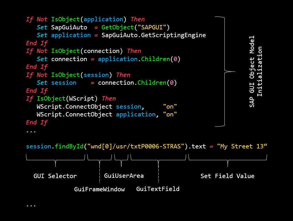Click the "usr" path segment

[x=121, y=146]
